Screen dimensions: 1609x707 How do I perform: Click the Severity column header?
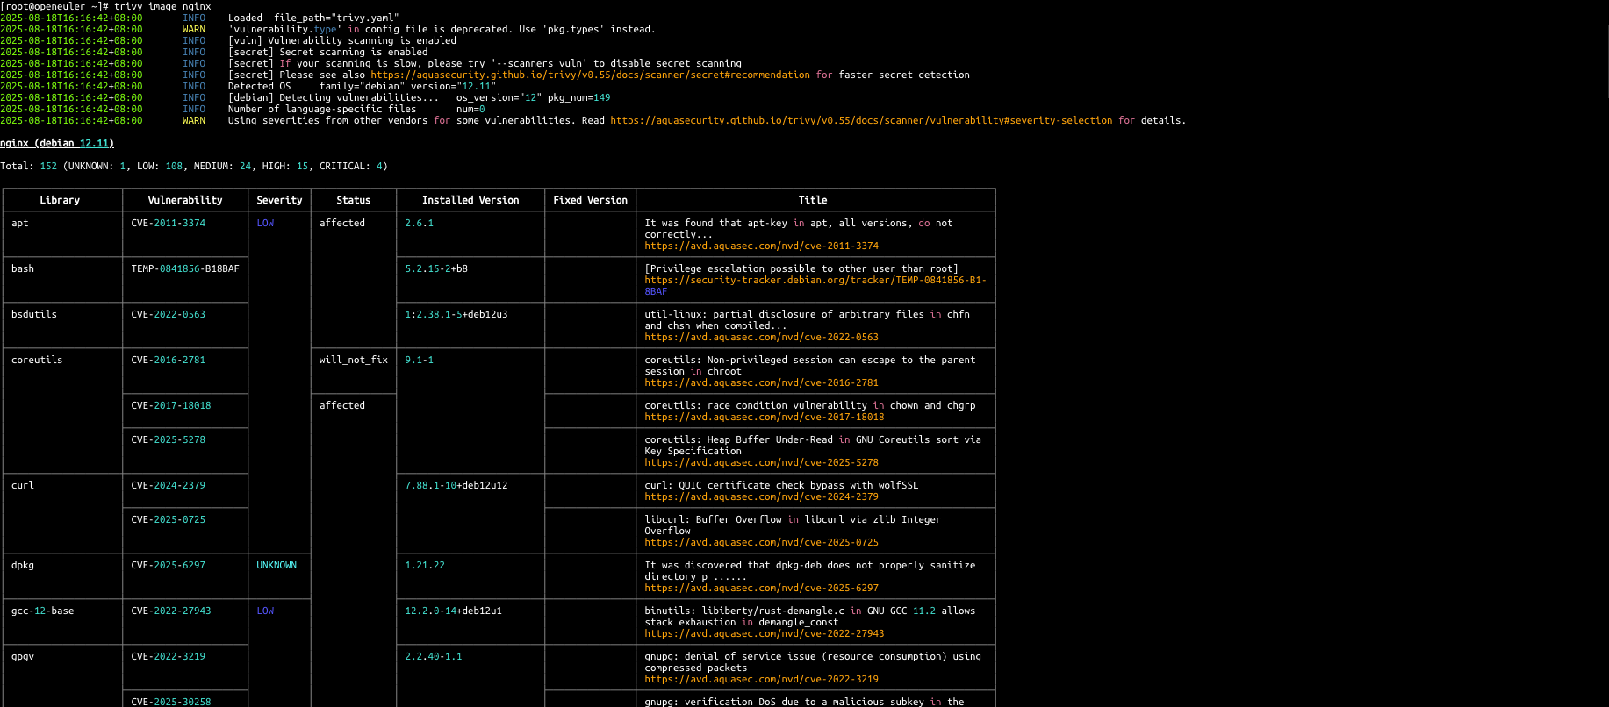click(279, 201)
